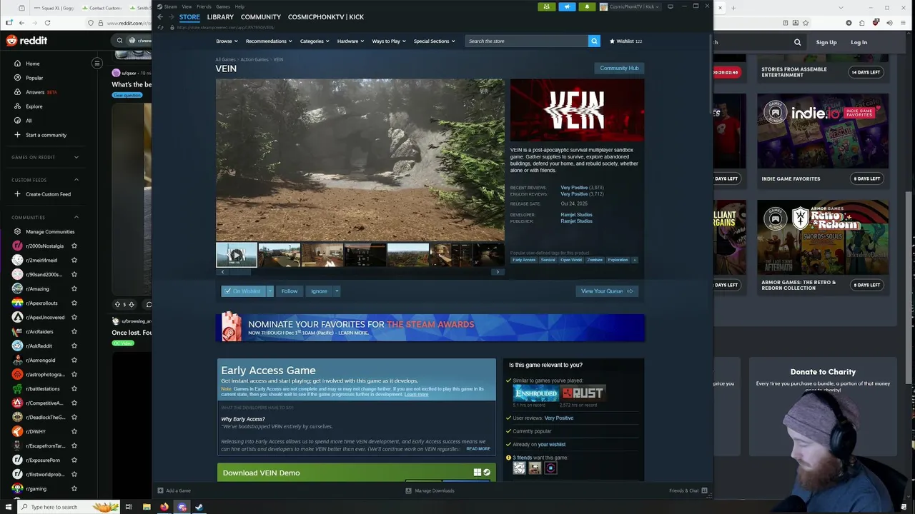Open File Explorer from the taskbar
Screen dimensions: 915x514
click(147, 507)
